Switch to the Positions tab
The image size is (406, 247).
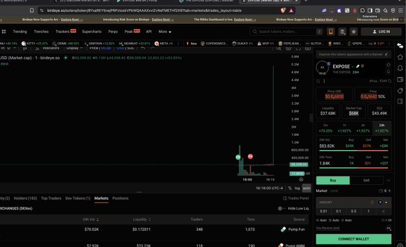point(121,198)
